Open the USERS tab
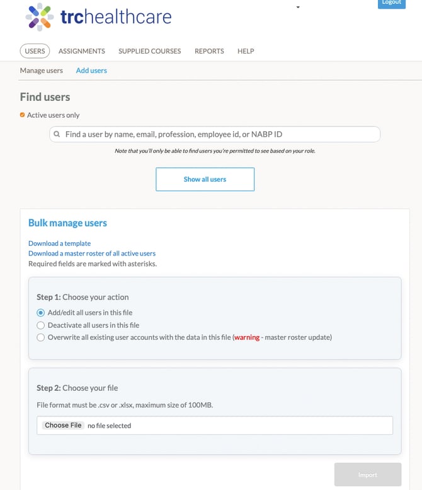Viewport: 422px width, 490px height. tap(35, 51)
